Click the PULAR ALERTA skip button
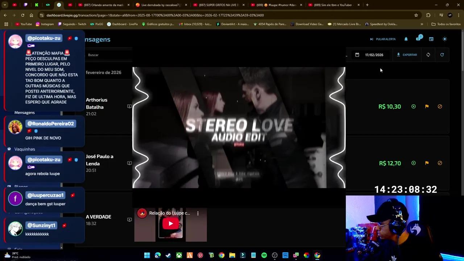 [383, 39]
